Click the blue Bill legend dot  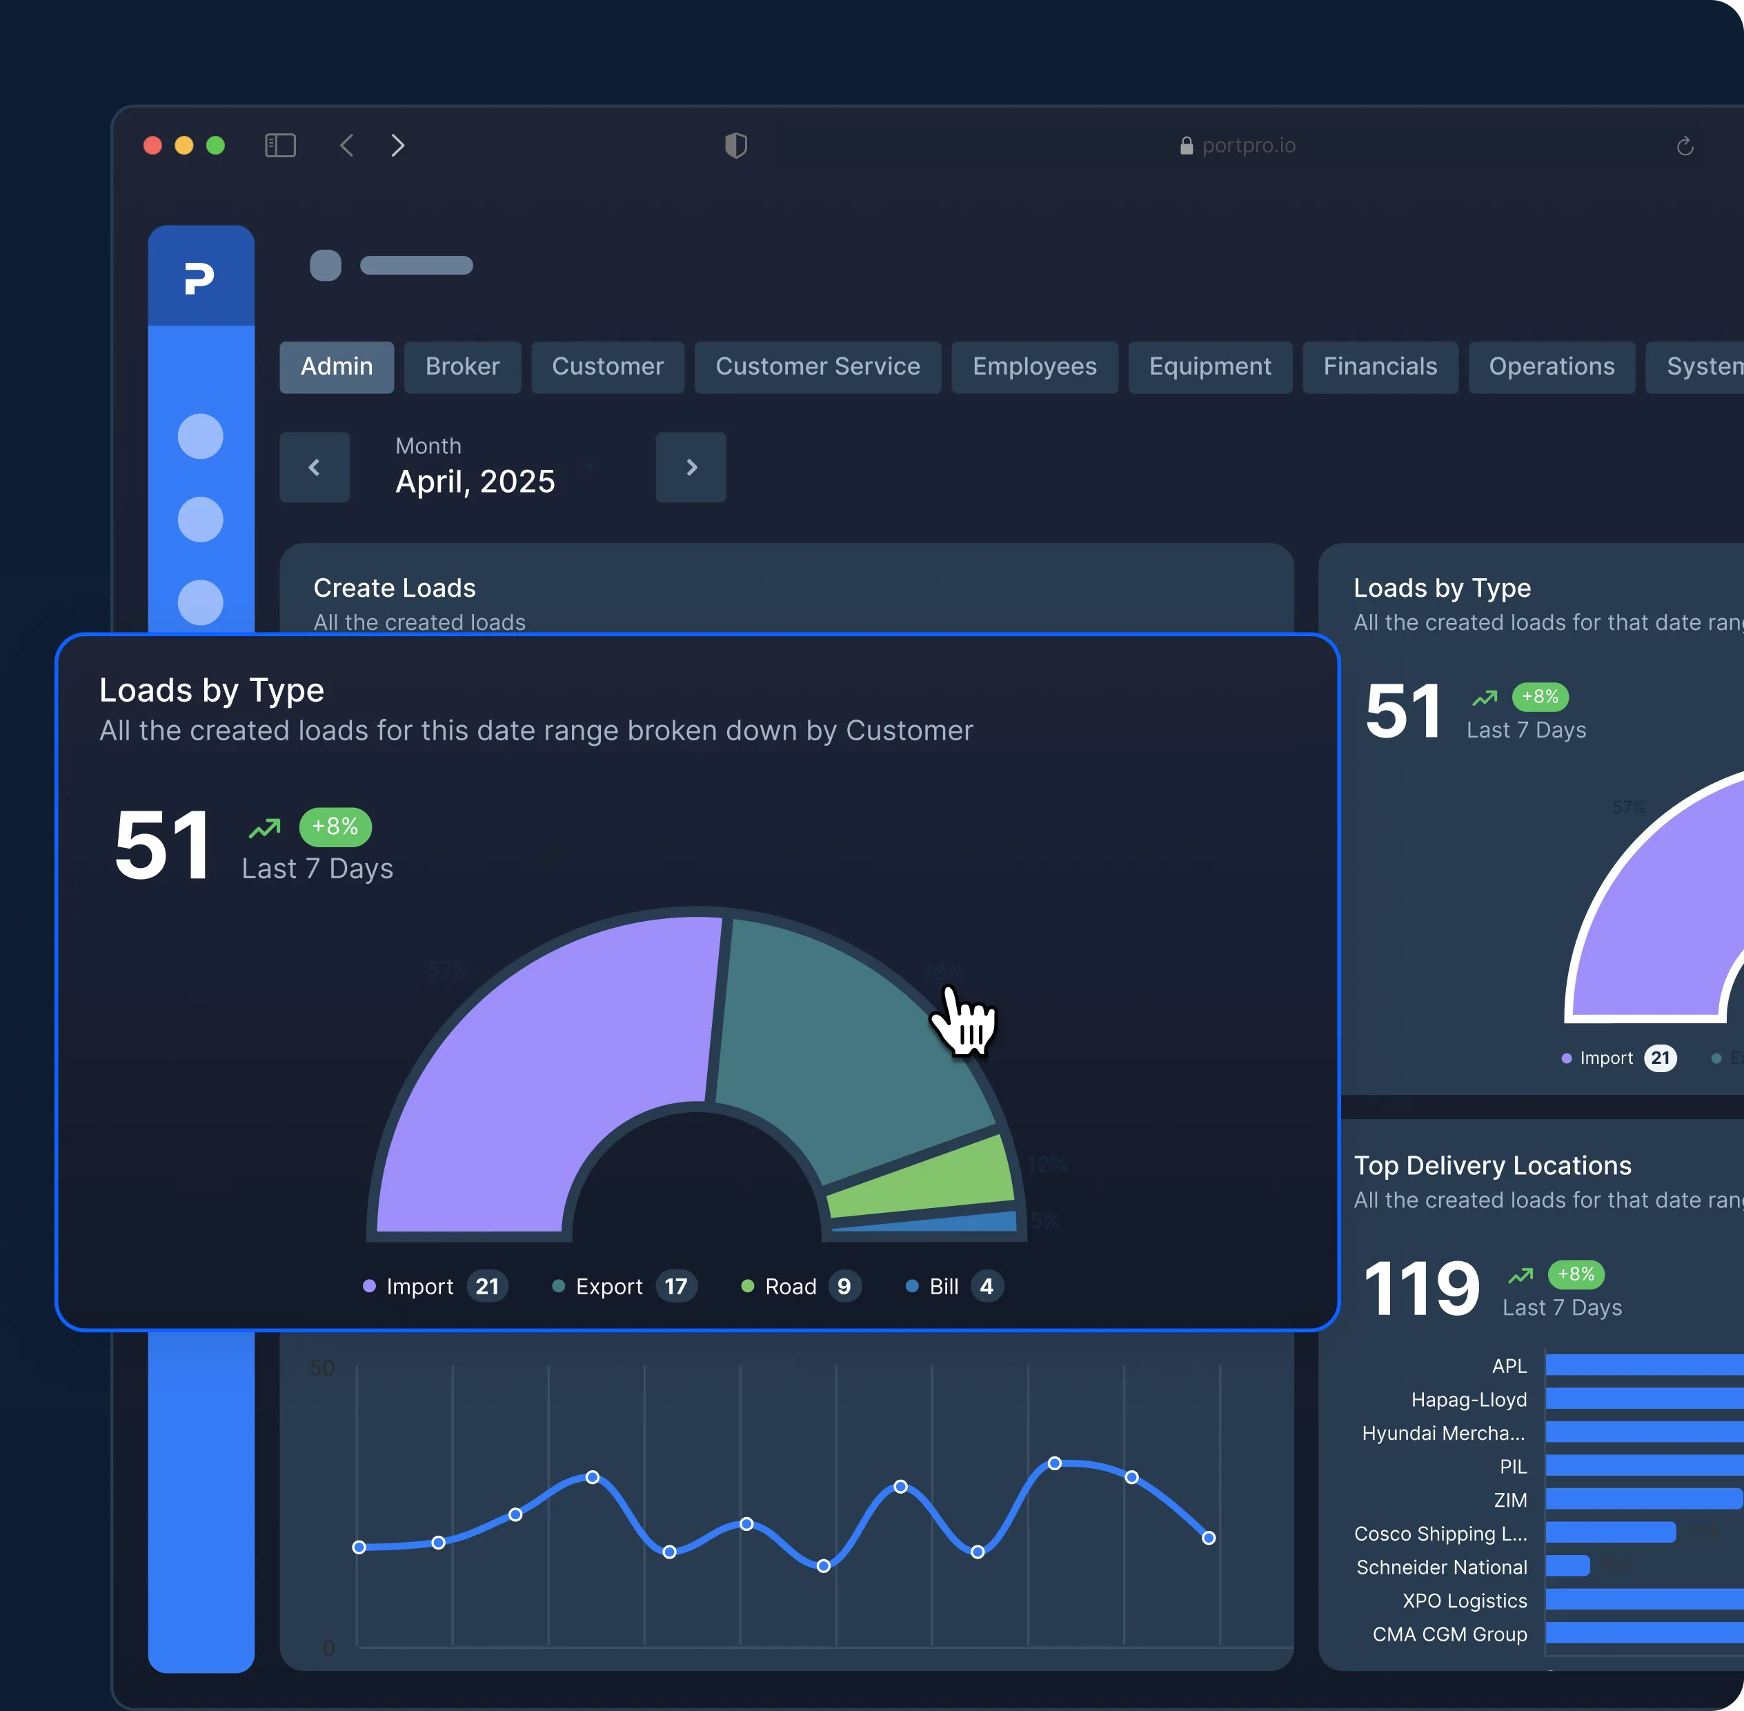(912, 1286)
